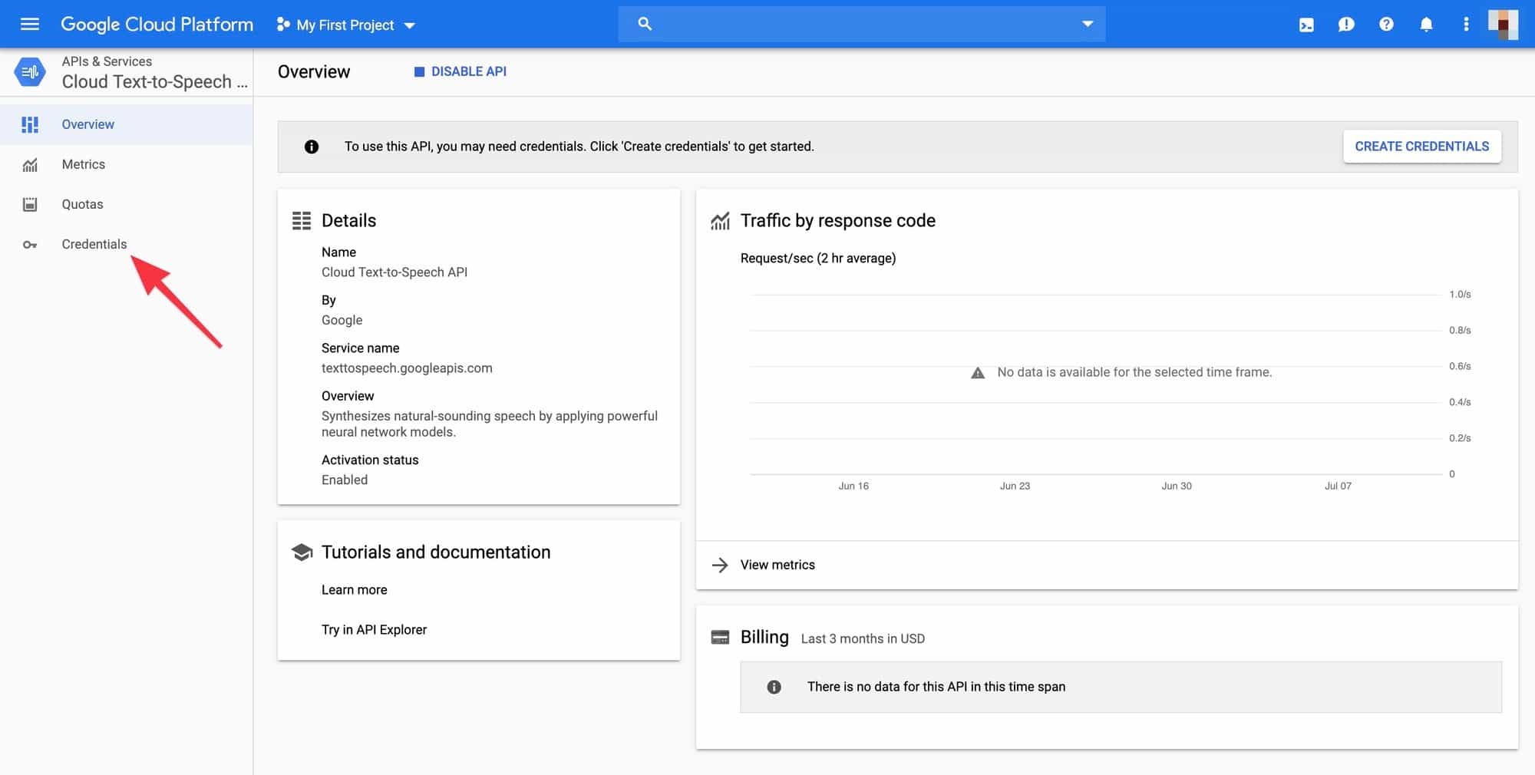Click the Tutorials and documentation heading
Image resolution: width=1535 pixels, height=775 pixels.
(x=436, y=552)
